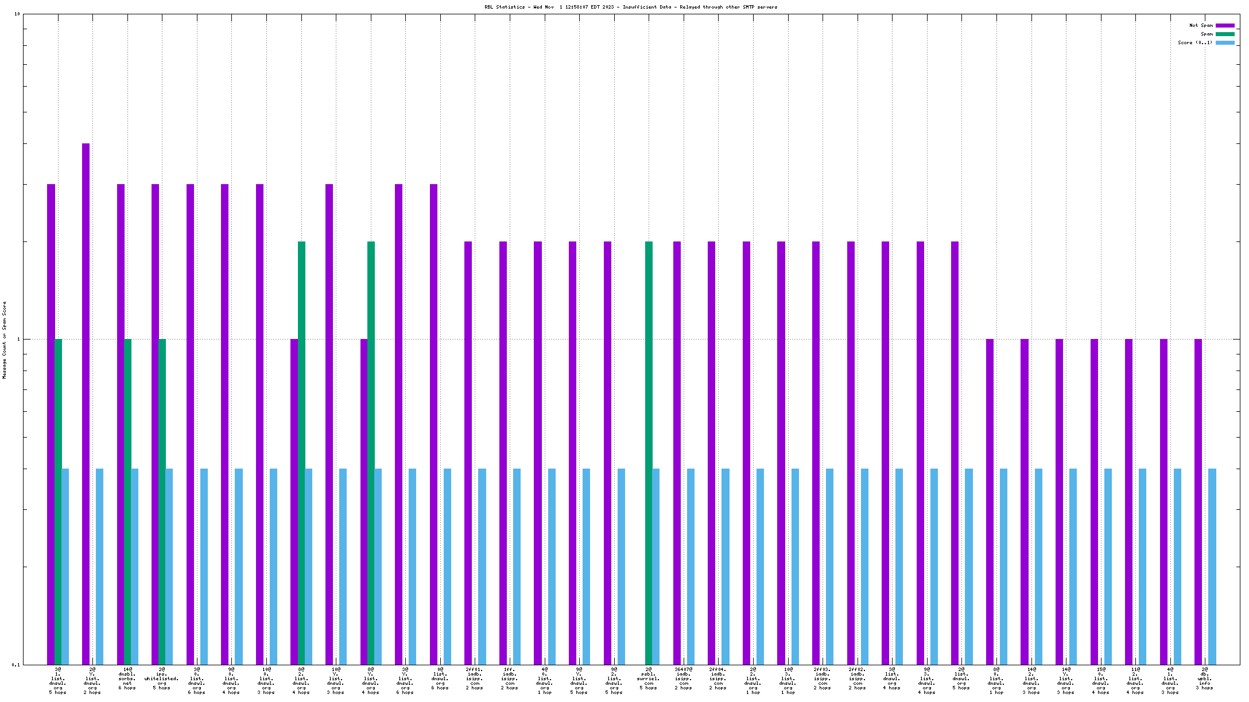
Task: Click the psbl.surriel.com 5 hops axis label
Action: coord(649,678)
